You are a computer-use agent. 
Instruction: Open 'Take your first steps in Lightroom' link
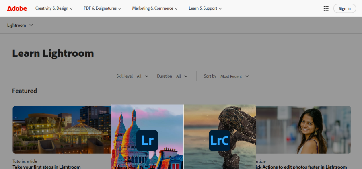47,167
